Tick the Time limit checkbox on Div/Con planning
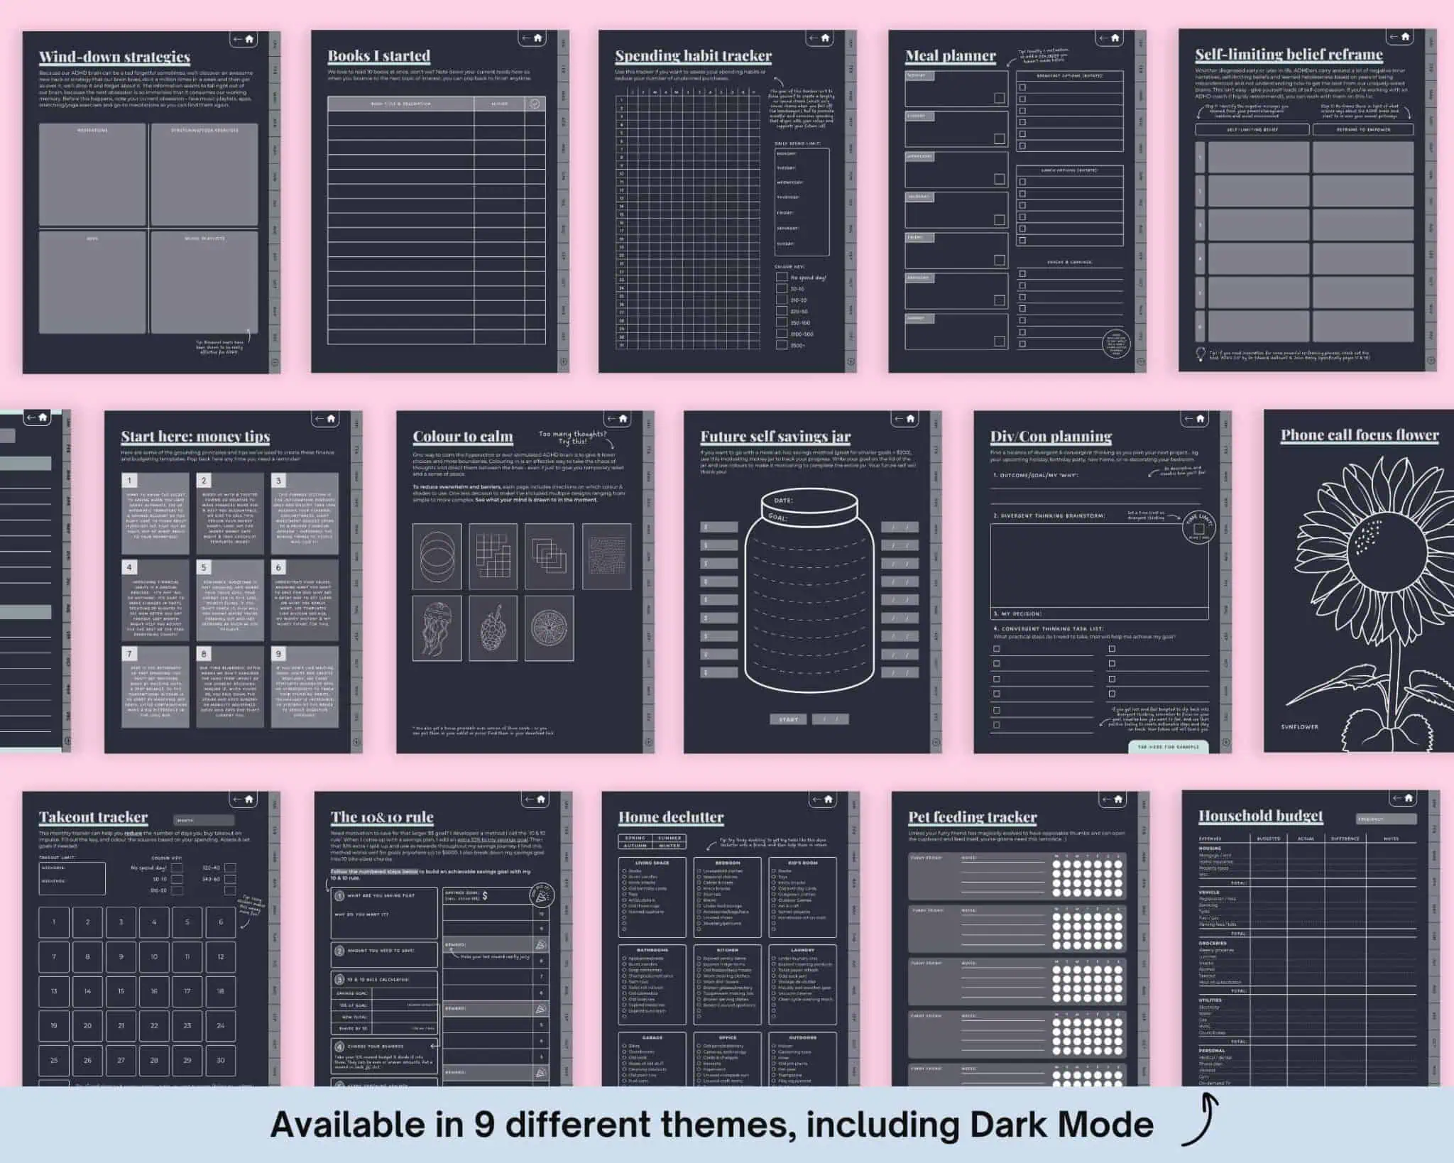This screenshot has width=1454, height=1163. coord(1198,529)
